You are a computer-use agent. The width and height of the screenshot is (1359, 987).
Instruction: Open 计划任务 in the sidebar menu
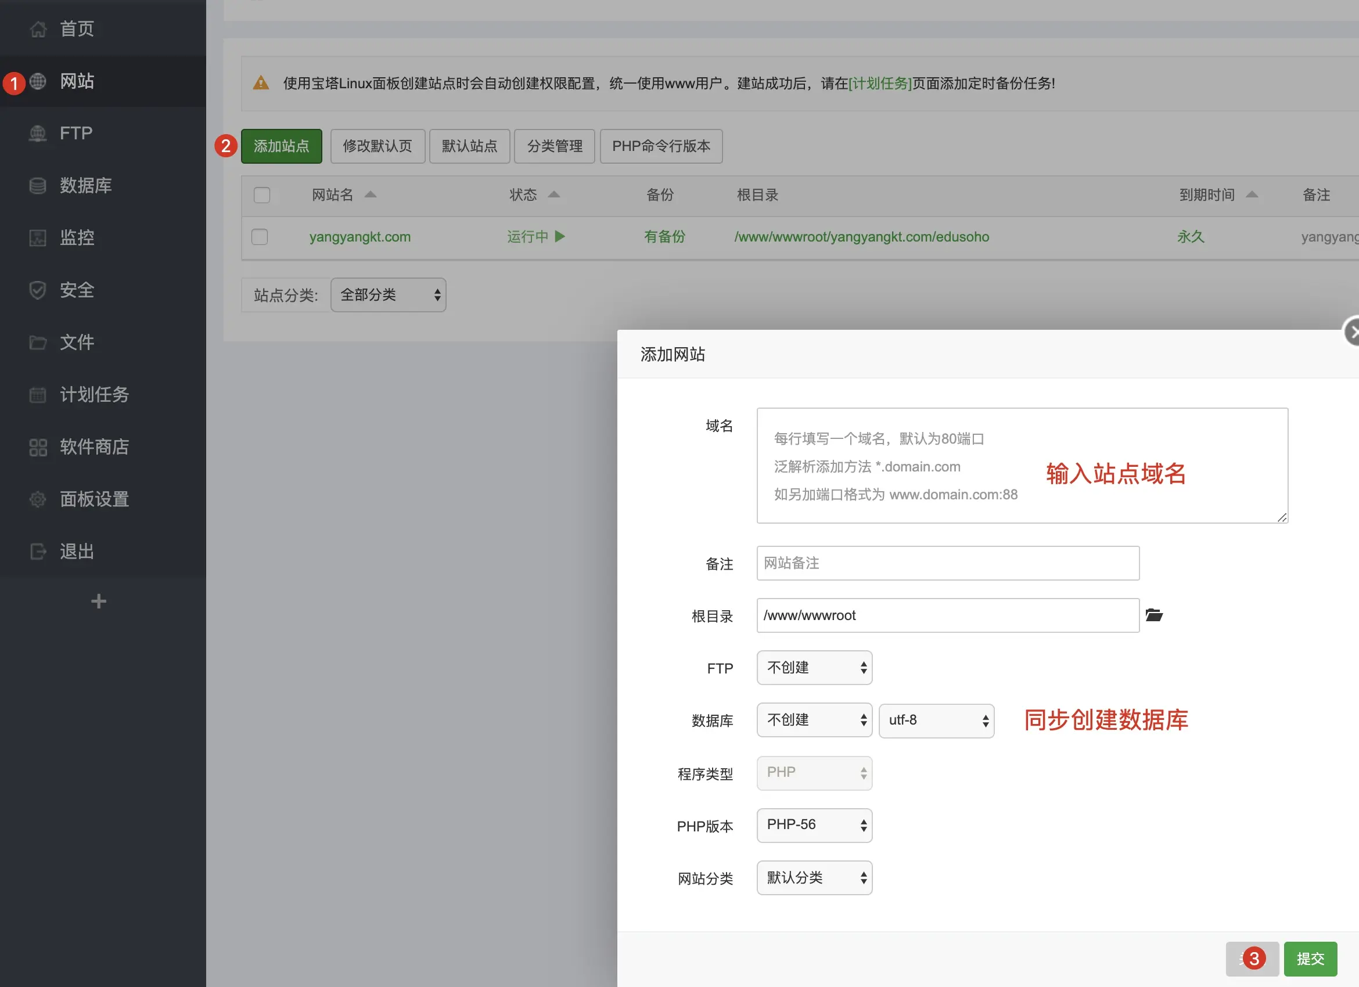94,395
